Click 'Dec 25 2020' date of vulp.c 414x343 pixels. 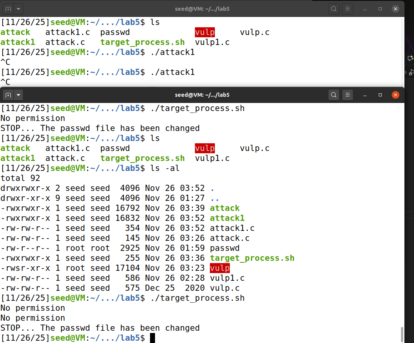pyautogui.click(x=175, y=288)
